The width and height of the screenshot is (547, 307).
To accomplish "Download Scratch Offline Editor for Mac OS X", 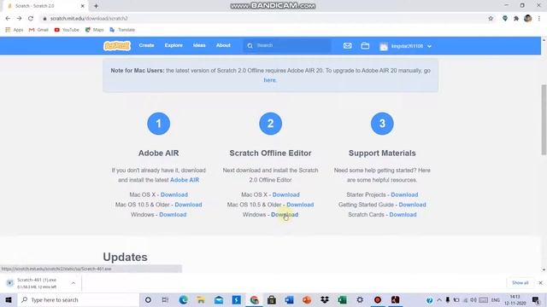I will [286, 194].
